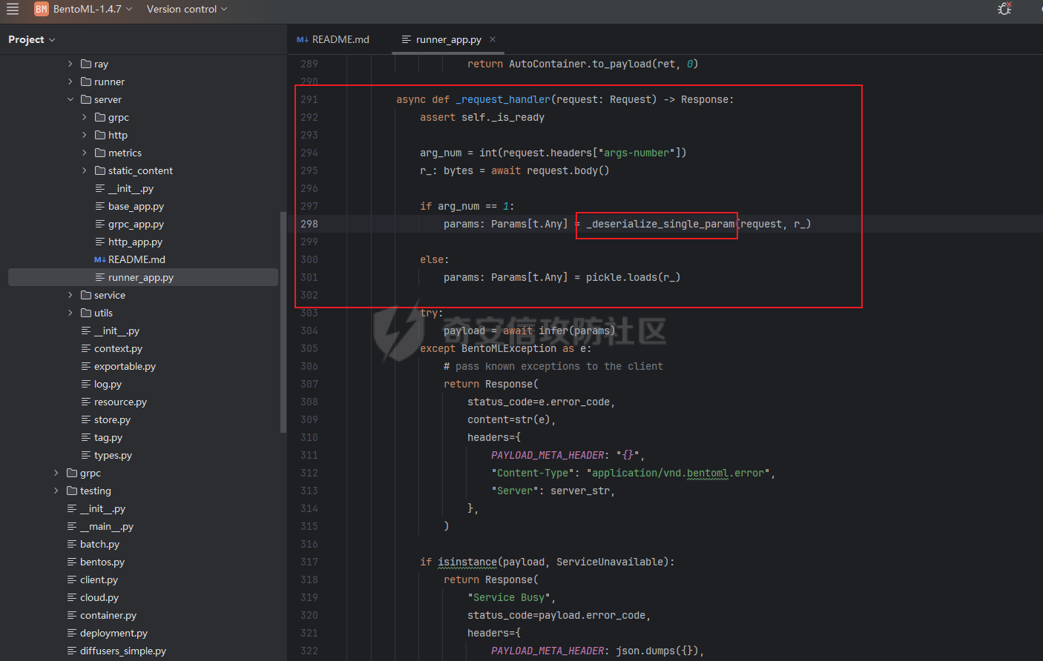
Task: Click the debug bug icon
Action: tap(1004, 9)
